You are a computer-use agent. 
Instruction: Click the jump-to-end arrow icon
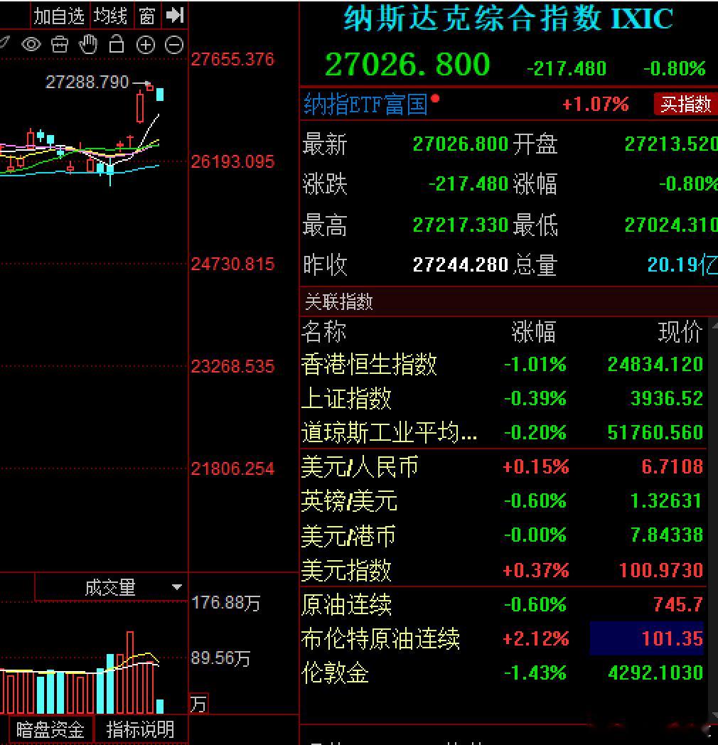(x=174, y=15)
